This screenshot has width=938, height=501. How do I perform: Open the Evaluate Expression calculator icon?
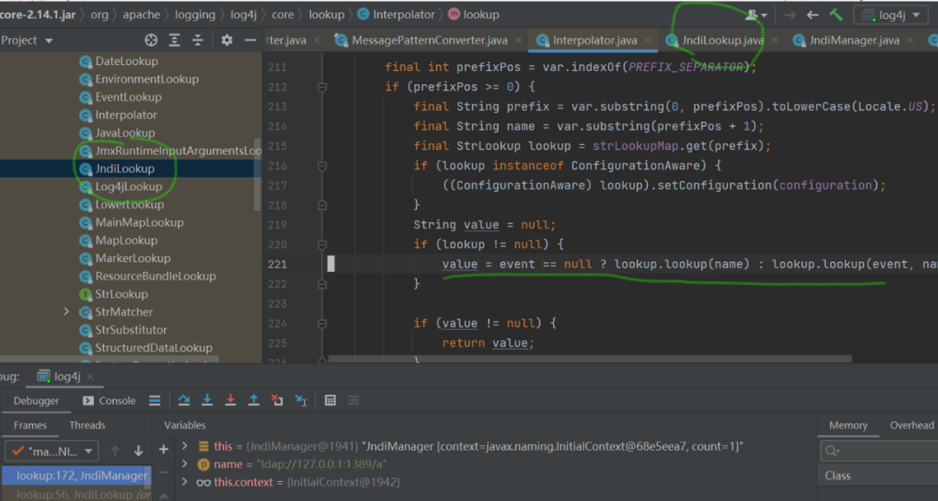click(x=330, y=400)
